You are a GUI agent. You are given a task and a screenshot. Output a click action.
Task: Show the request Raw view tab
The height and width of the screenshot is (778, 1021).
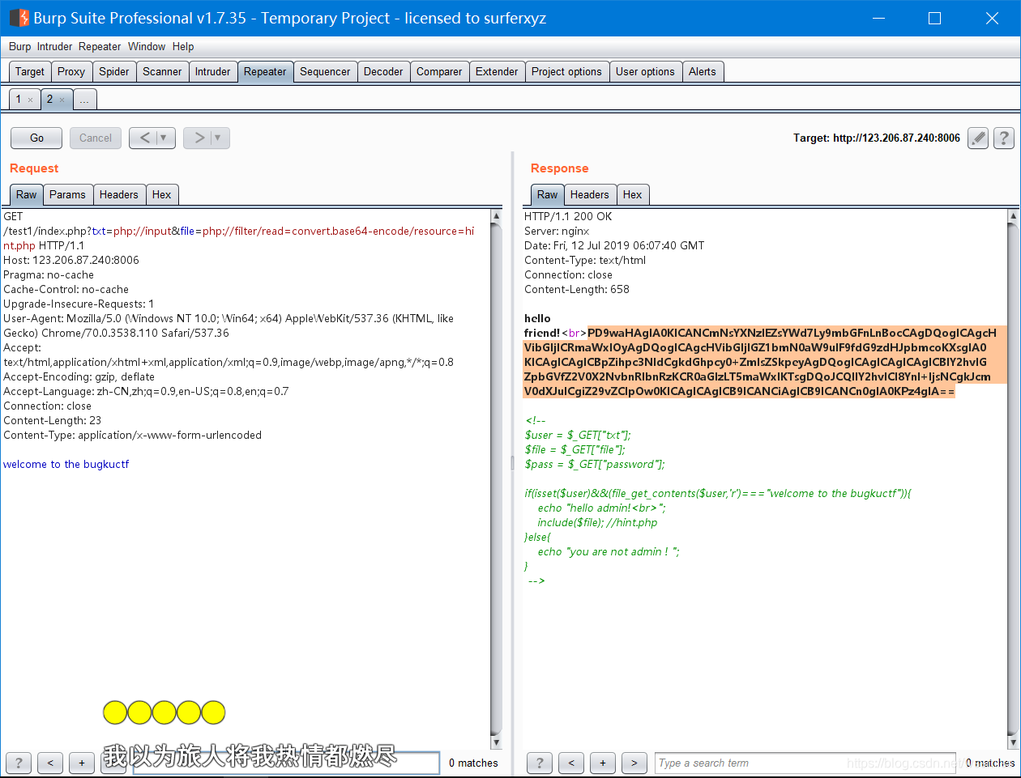27,194
